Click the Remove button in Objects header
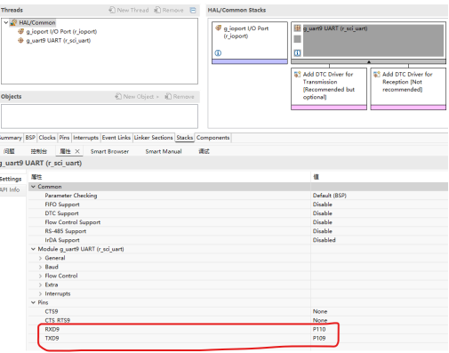The height and width of the screenshot is (353, 449). tap(180, 96)
